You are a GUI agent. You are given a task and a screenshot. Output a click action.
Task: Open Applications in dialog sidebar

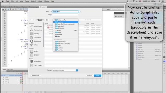(36, 30)
